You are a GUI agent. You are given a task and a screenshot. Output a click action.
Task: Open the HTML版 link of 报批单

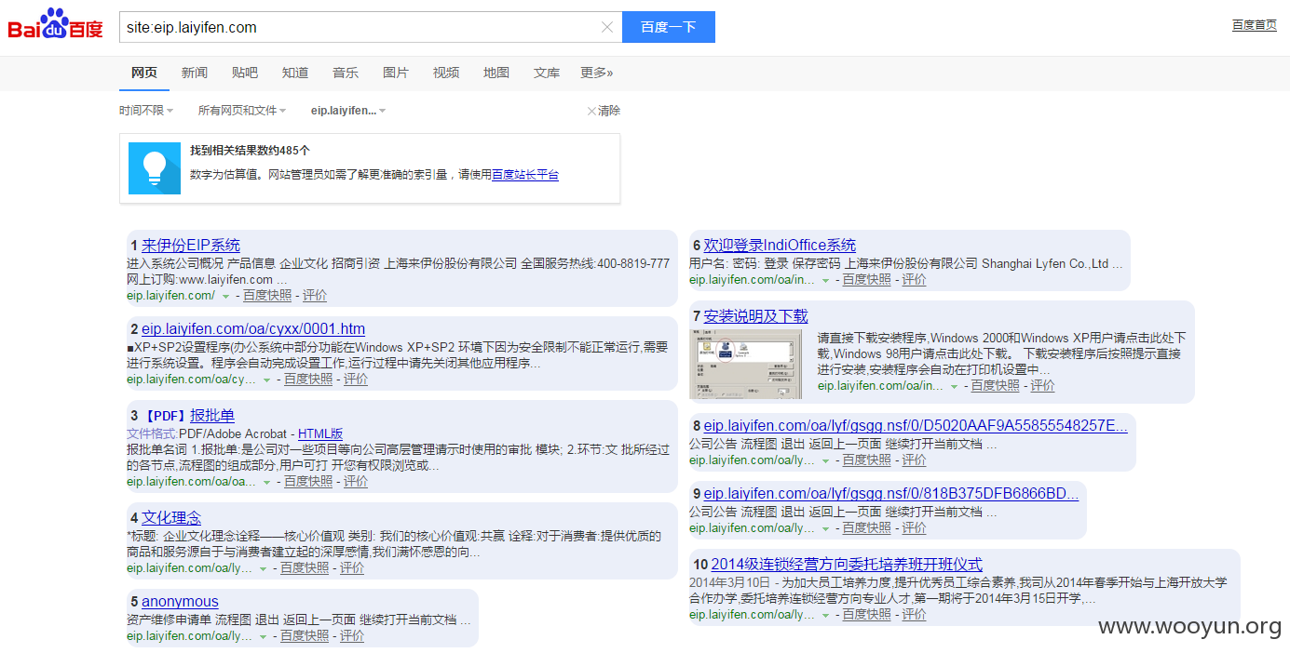click(320, 433)
